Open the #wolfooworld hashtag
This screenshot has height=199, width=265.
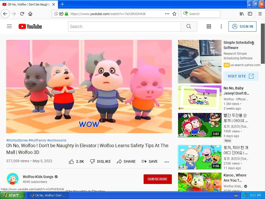[x=57, y=140]
